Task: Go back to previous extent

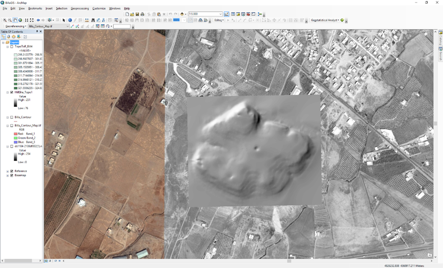Action: point(38,20)
